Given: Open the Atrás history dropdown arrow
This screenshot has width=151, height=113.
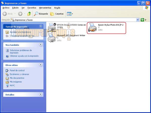Looking at the screenshot, I should (x=15, y=14).
